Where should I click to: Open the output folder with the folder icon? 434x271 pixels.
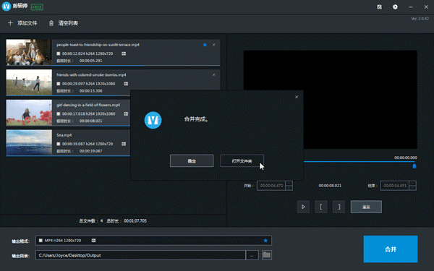tap(267, 255)
